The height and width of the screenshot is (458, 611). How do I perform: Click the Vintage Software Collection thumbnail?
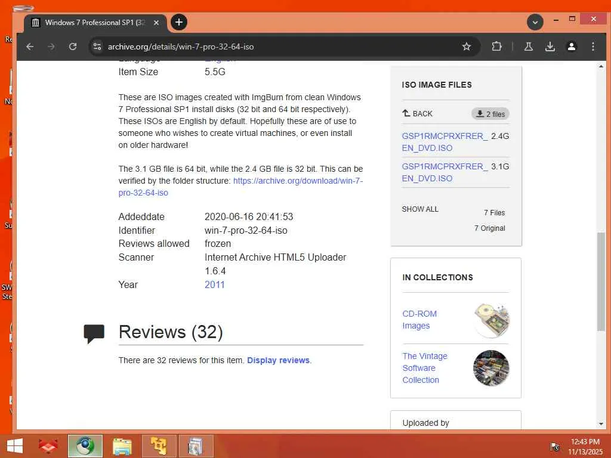tap(491, 368)
